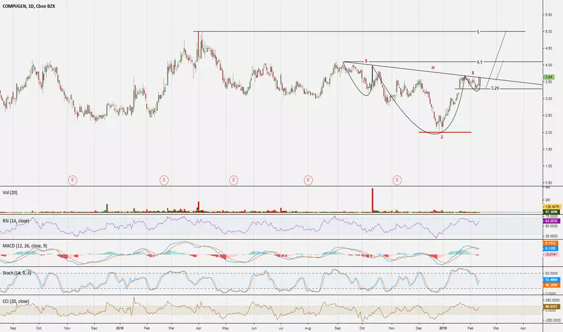Click the earnings 'E' marker below November 2018
This screenshot has width=563, height=332.
point(397,180)
